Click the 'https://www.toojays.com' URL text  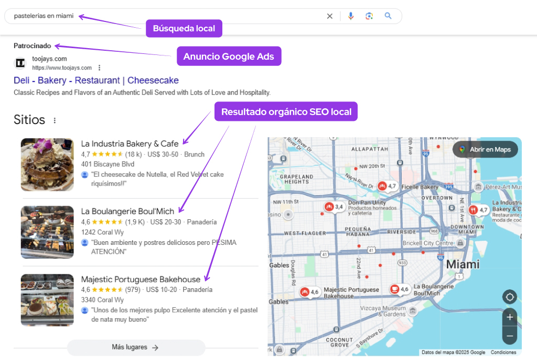pos(62,67)
